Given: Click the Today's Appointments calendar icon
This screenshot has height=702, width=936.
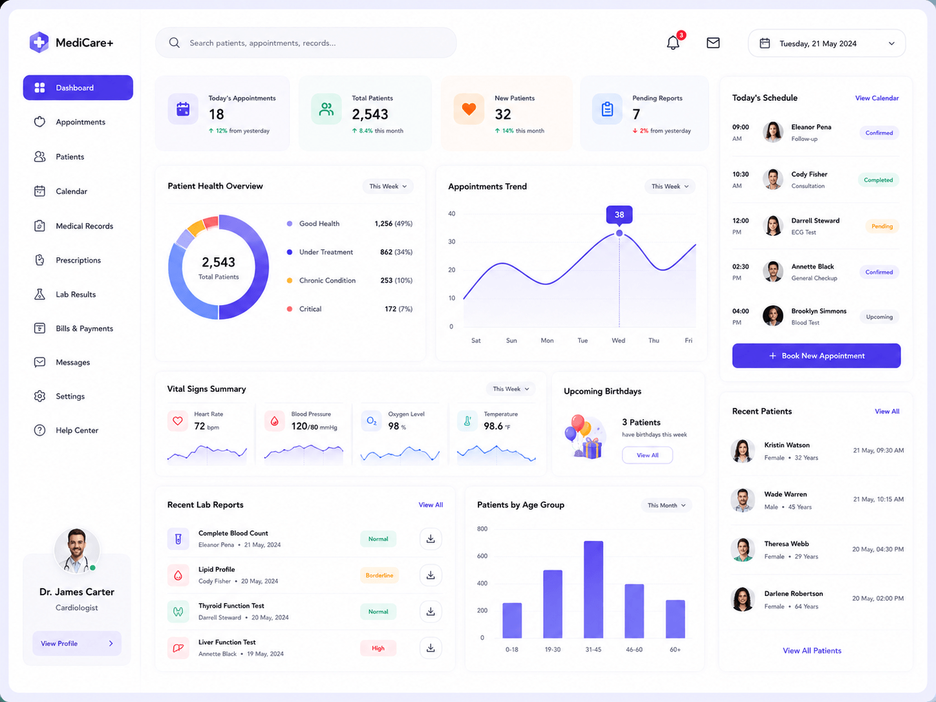Looking at the screenshot, I should (x=183, y=109).
